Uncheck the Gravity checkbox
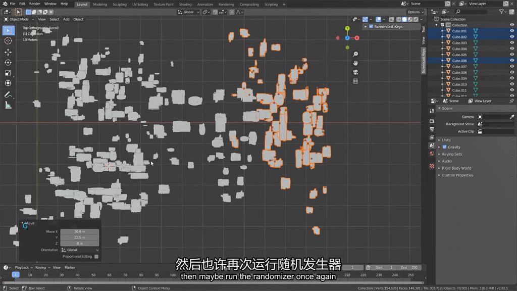This screenshot has height=291, width=517. 444,147
